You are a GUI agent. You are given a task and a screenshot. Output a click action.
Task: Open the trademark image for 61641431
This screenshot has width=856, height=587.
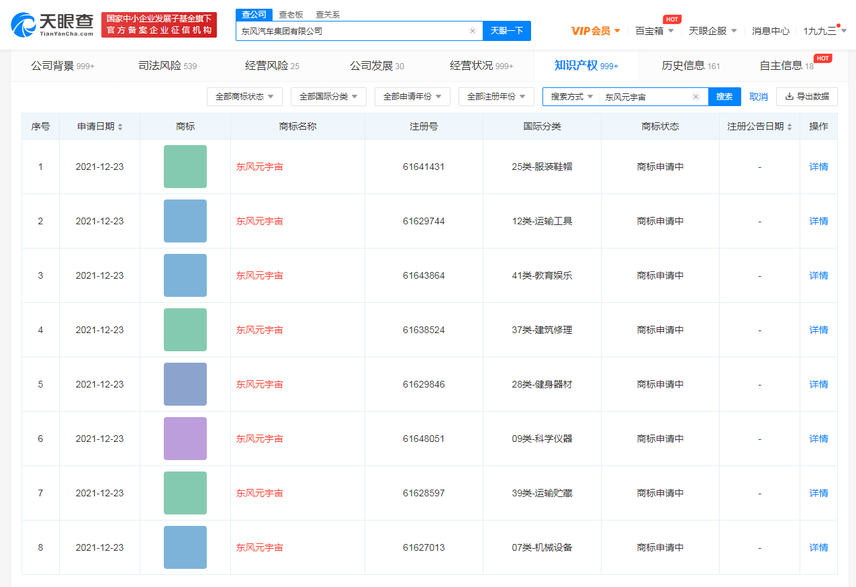click(x=185, y=167)
